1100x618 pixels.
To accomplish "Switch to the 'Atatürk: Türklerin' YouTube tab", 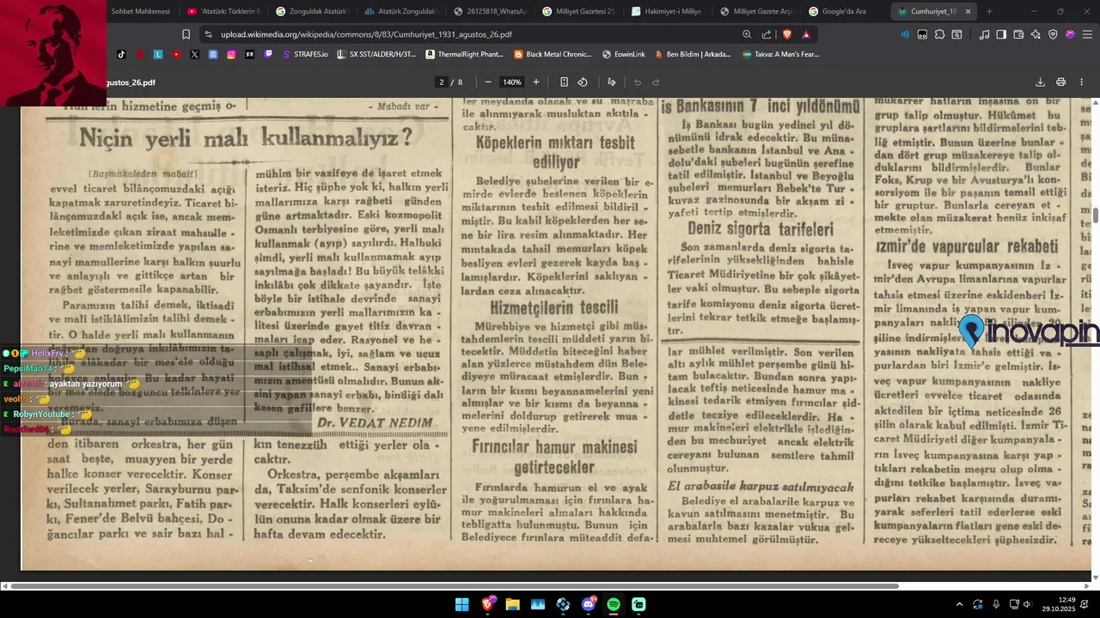I will point(222,11).
